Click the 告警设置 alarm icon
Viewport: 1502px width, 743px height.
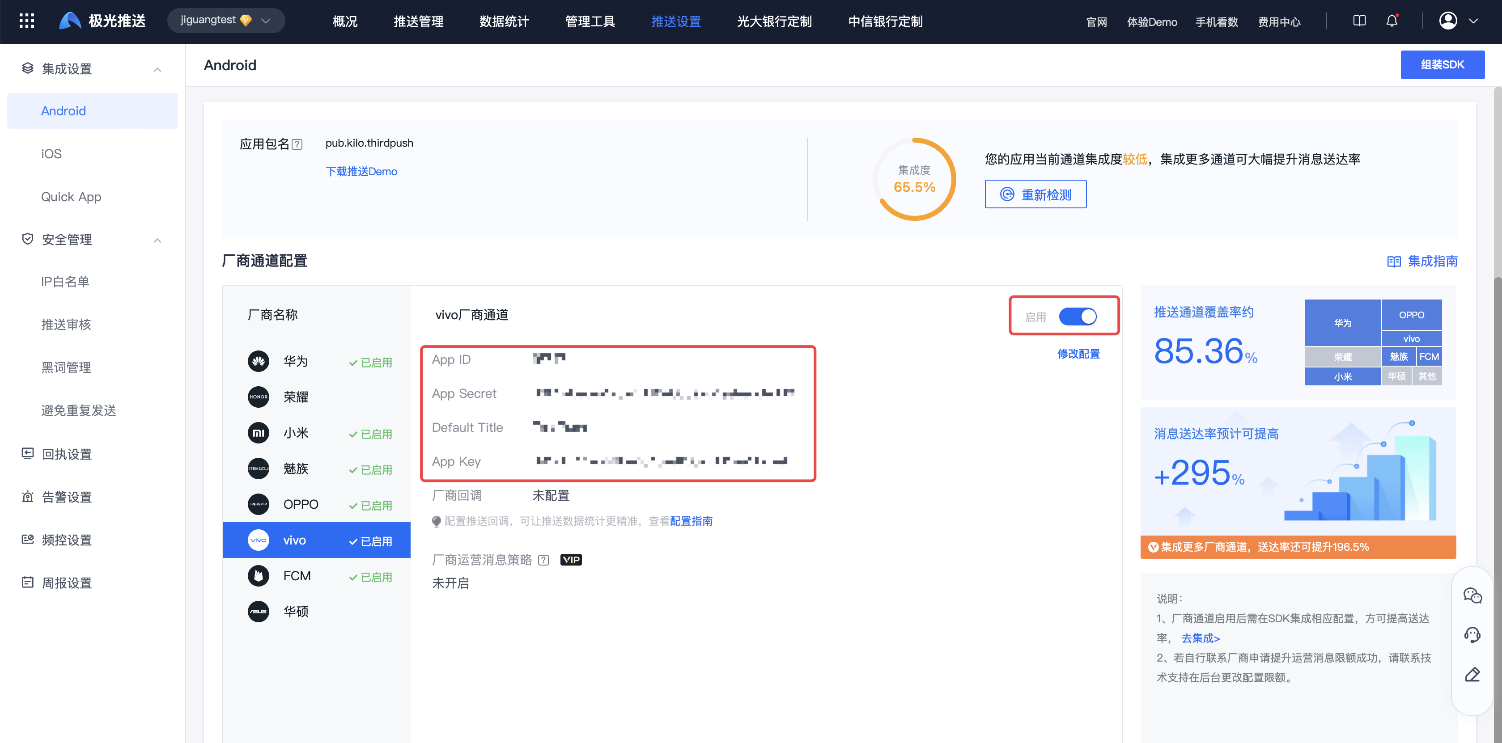[x=27, y=497]
